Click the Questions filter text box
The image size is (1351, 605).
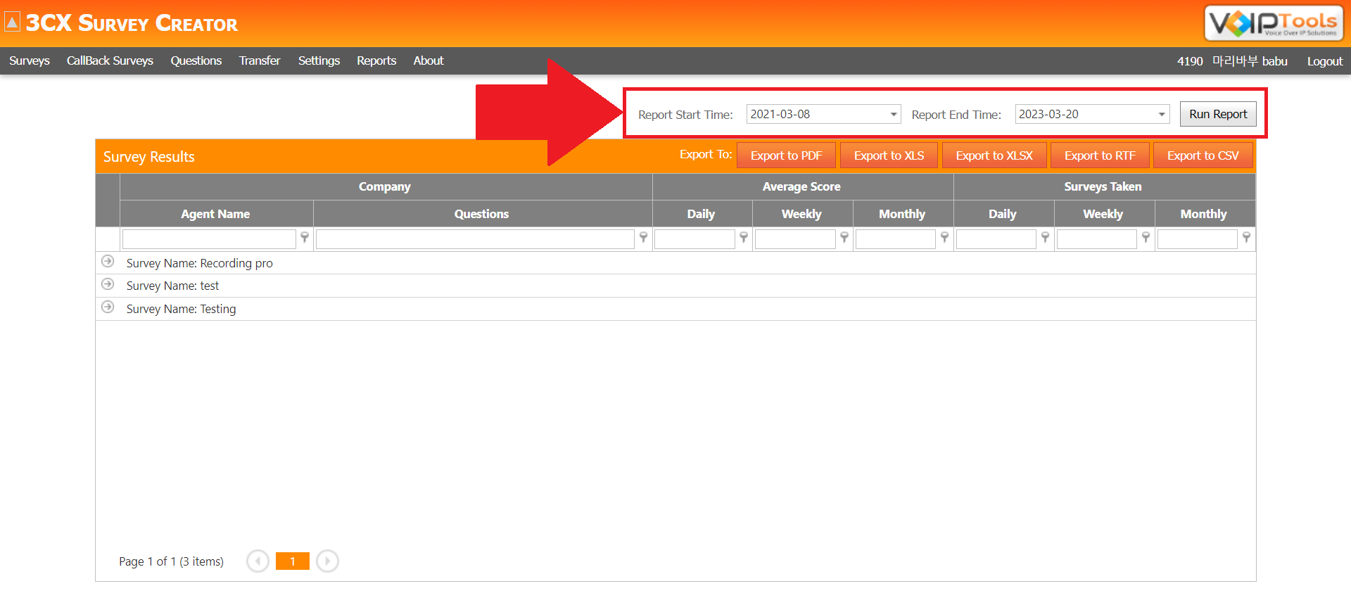tap(475, 239)
